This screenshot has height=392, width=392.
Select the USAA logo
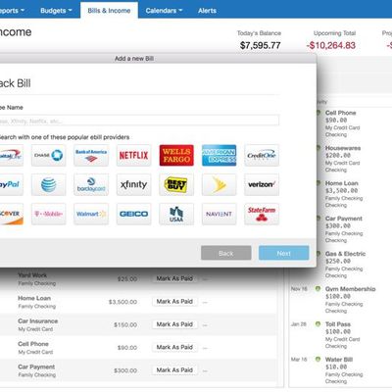coord(176,214)
